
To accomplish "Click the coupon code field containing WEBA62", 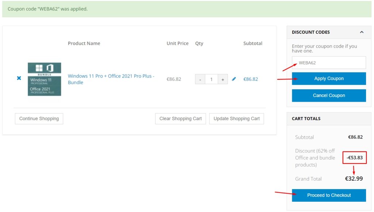I will (x=329, y=63).
